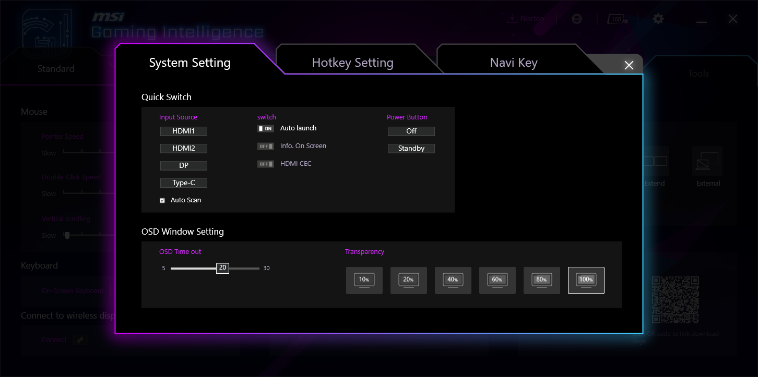Click the 180 Hz refresh rate icon
Screen dimensions: 758x377
pyautogui.click(x=618, y=19)
